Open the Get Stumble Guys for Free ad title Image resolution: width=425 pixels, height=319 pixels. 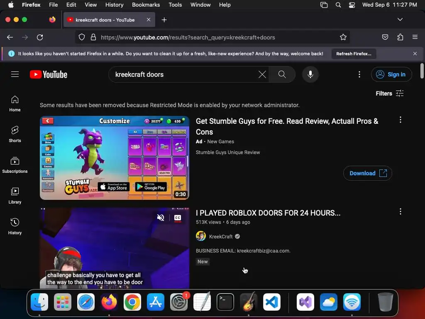point(287,126)
